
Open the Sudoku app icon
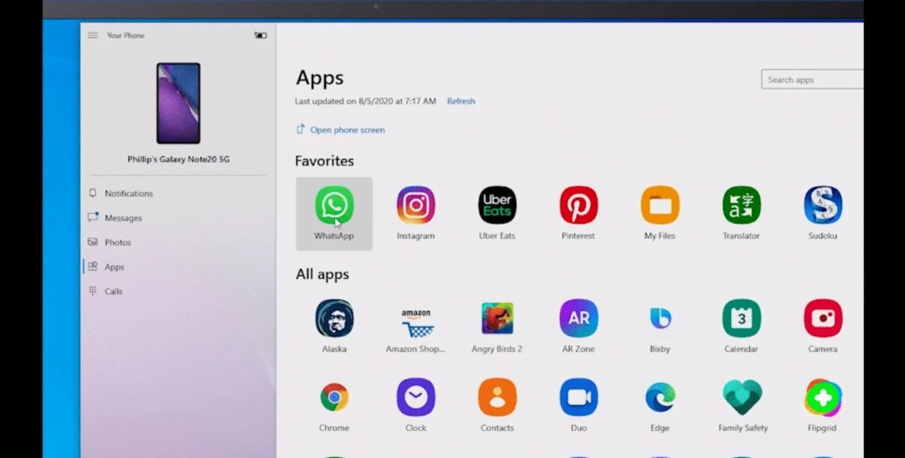823,205
